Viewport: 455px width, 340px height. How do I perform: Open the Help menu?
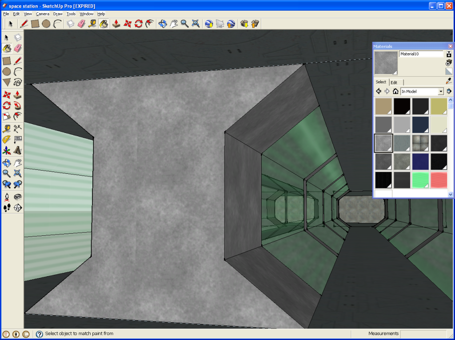click(101, 14)
